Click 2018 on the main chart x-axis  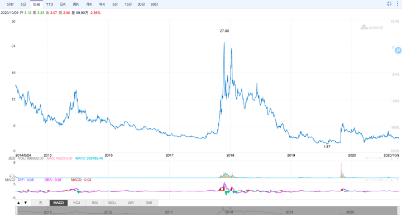tap(230, 155)
